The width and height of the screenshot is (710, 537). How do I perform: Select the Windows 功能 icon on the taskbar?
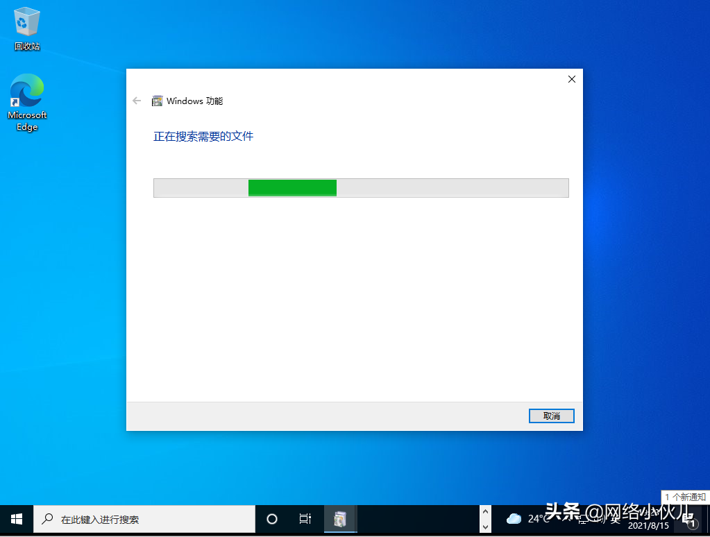coord(340,518)
